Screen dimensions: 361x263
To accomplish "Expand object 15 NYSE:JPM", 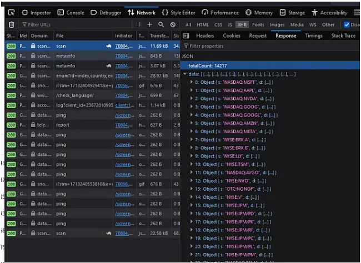I will [x=191, y=205].
